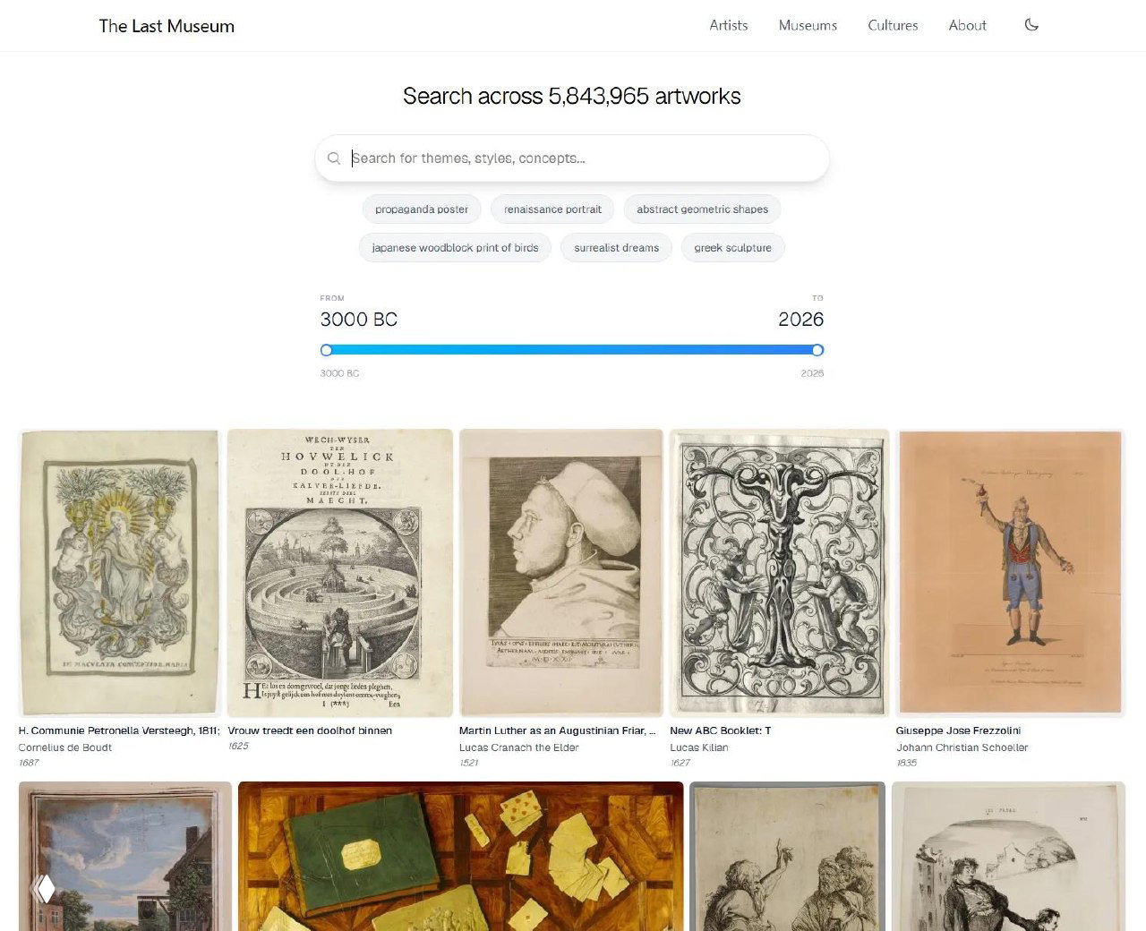
Task: Open the Giuseppe Jose Frezzolini print image
Action: [1011, 573]
